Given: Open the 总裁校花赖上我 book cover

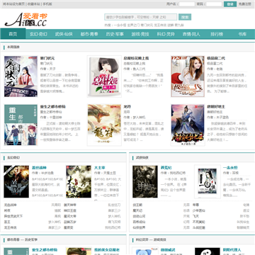Looking at the screenshot, I should [104, 76].
